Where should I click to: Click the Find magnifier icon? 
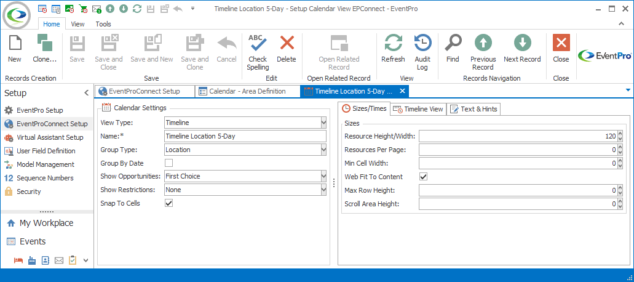coord(453,43)
